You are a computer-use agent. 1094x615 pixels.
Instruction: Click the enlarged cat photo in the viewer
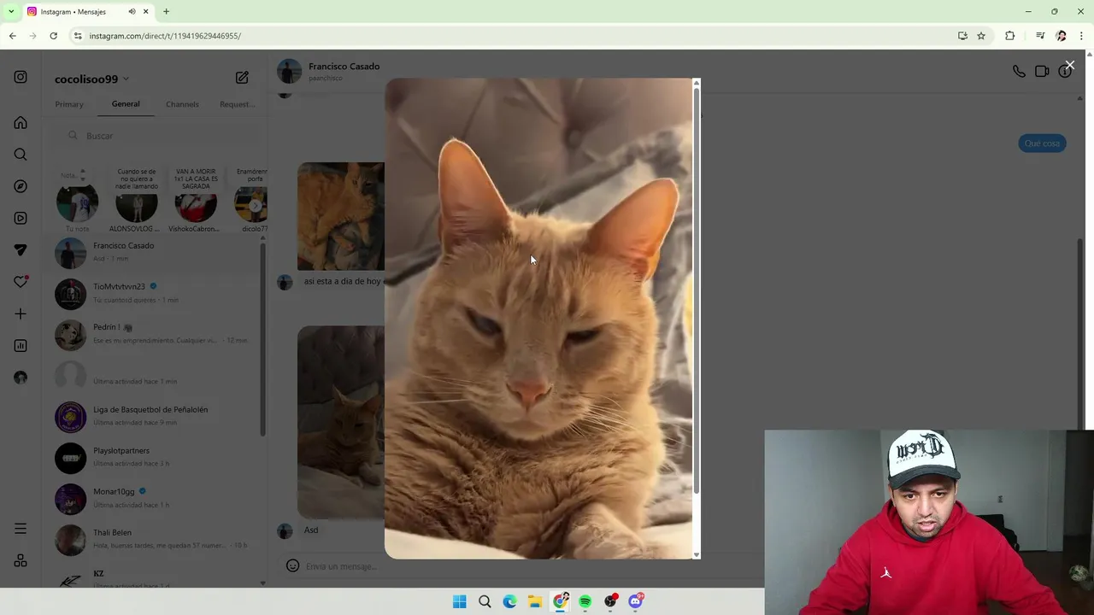538,319
